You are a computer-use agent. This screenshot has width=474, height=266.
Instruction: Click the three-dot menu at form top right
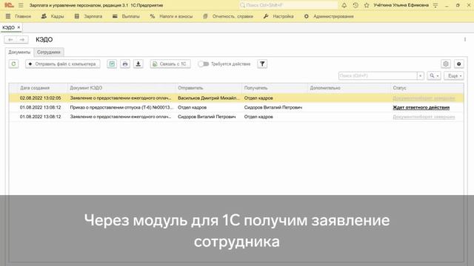pos(465,39)
